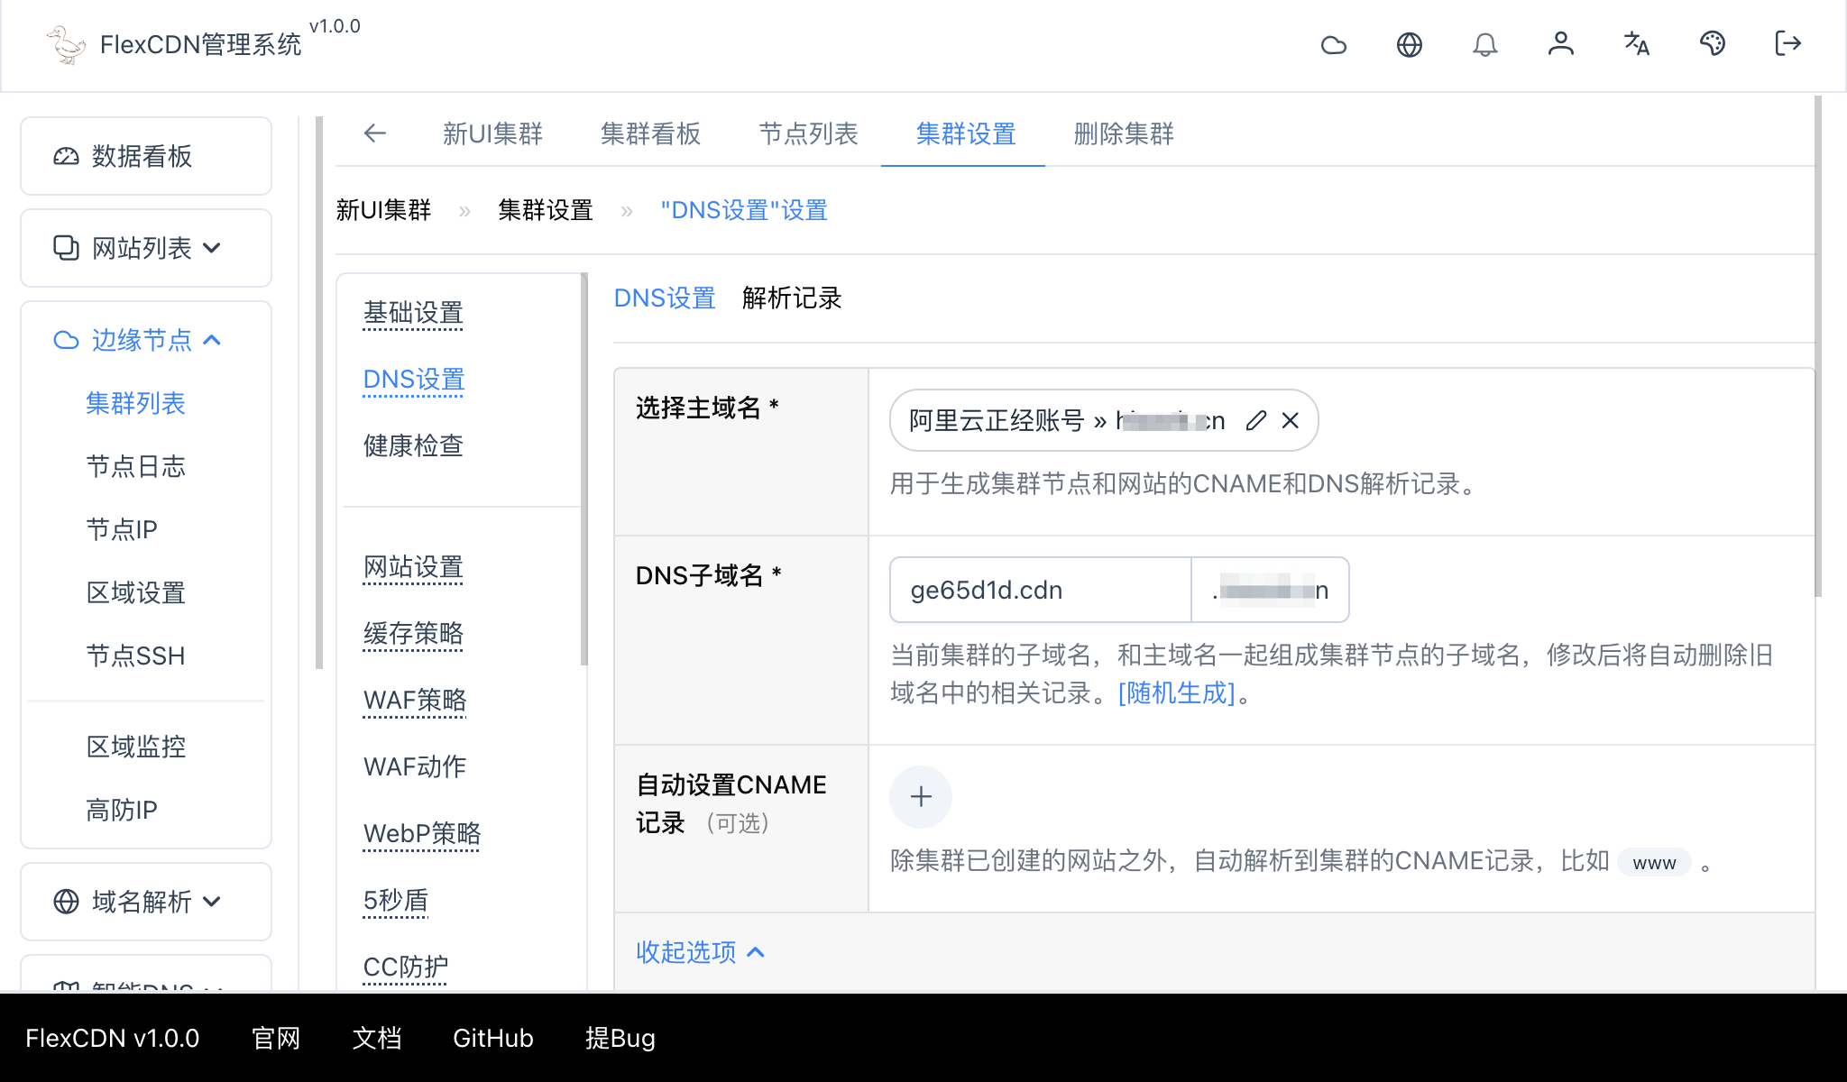The height and width of the screenshot is (1082, 1847).
Task: Click the globe language icon in top bar
Action: 1410,44
